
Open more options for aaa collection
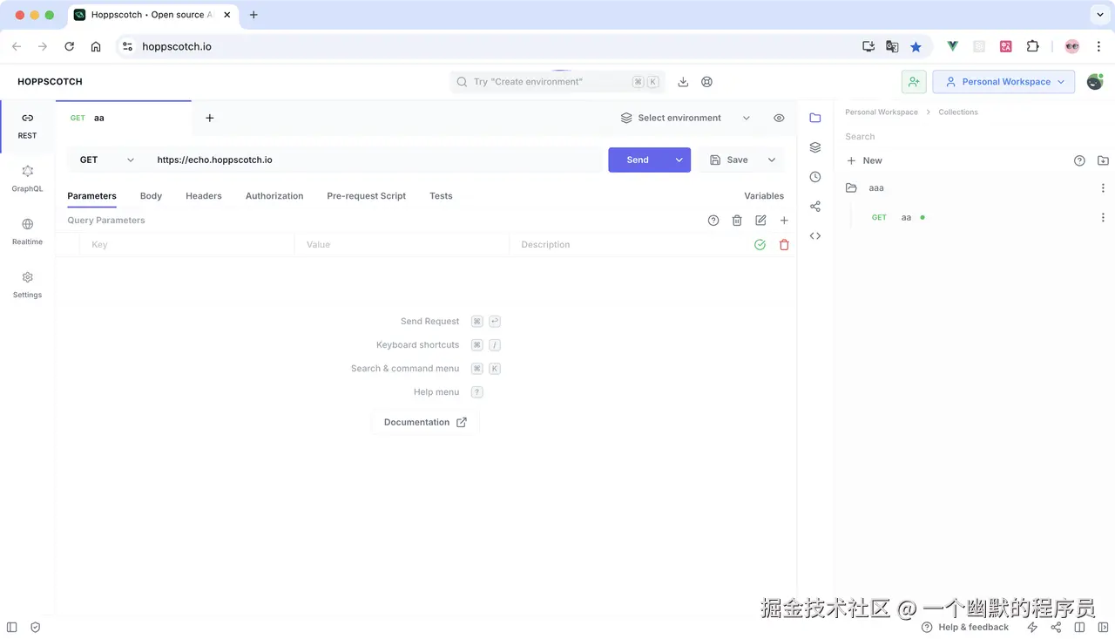(x=1103, y=188)
